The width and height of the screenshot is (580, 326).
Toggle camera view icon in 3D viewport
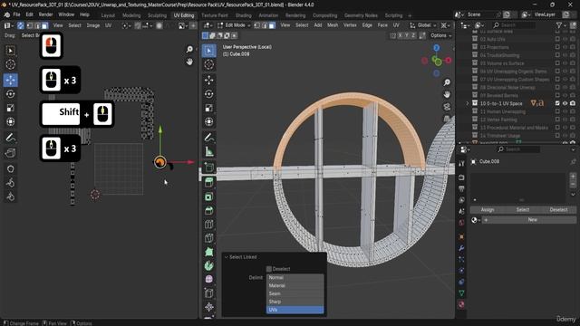pyautogui.click(x=447, y=107)
